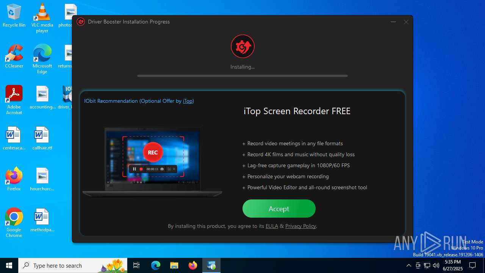485x273 pixels.
Task: Click the Driver Booster installer taskbar button
Action: (x=211, y=265)
